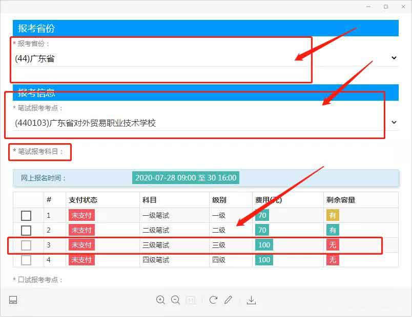Open the edit pencil tool
The image size is (412, 317).
coord(229,300)
